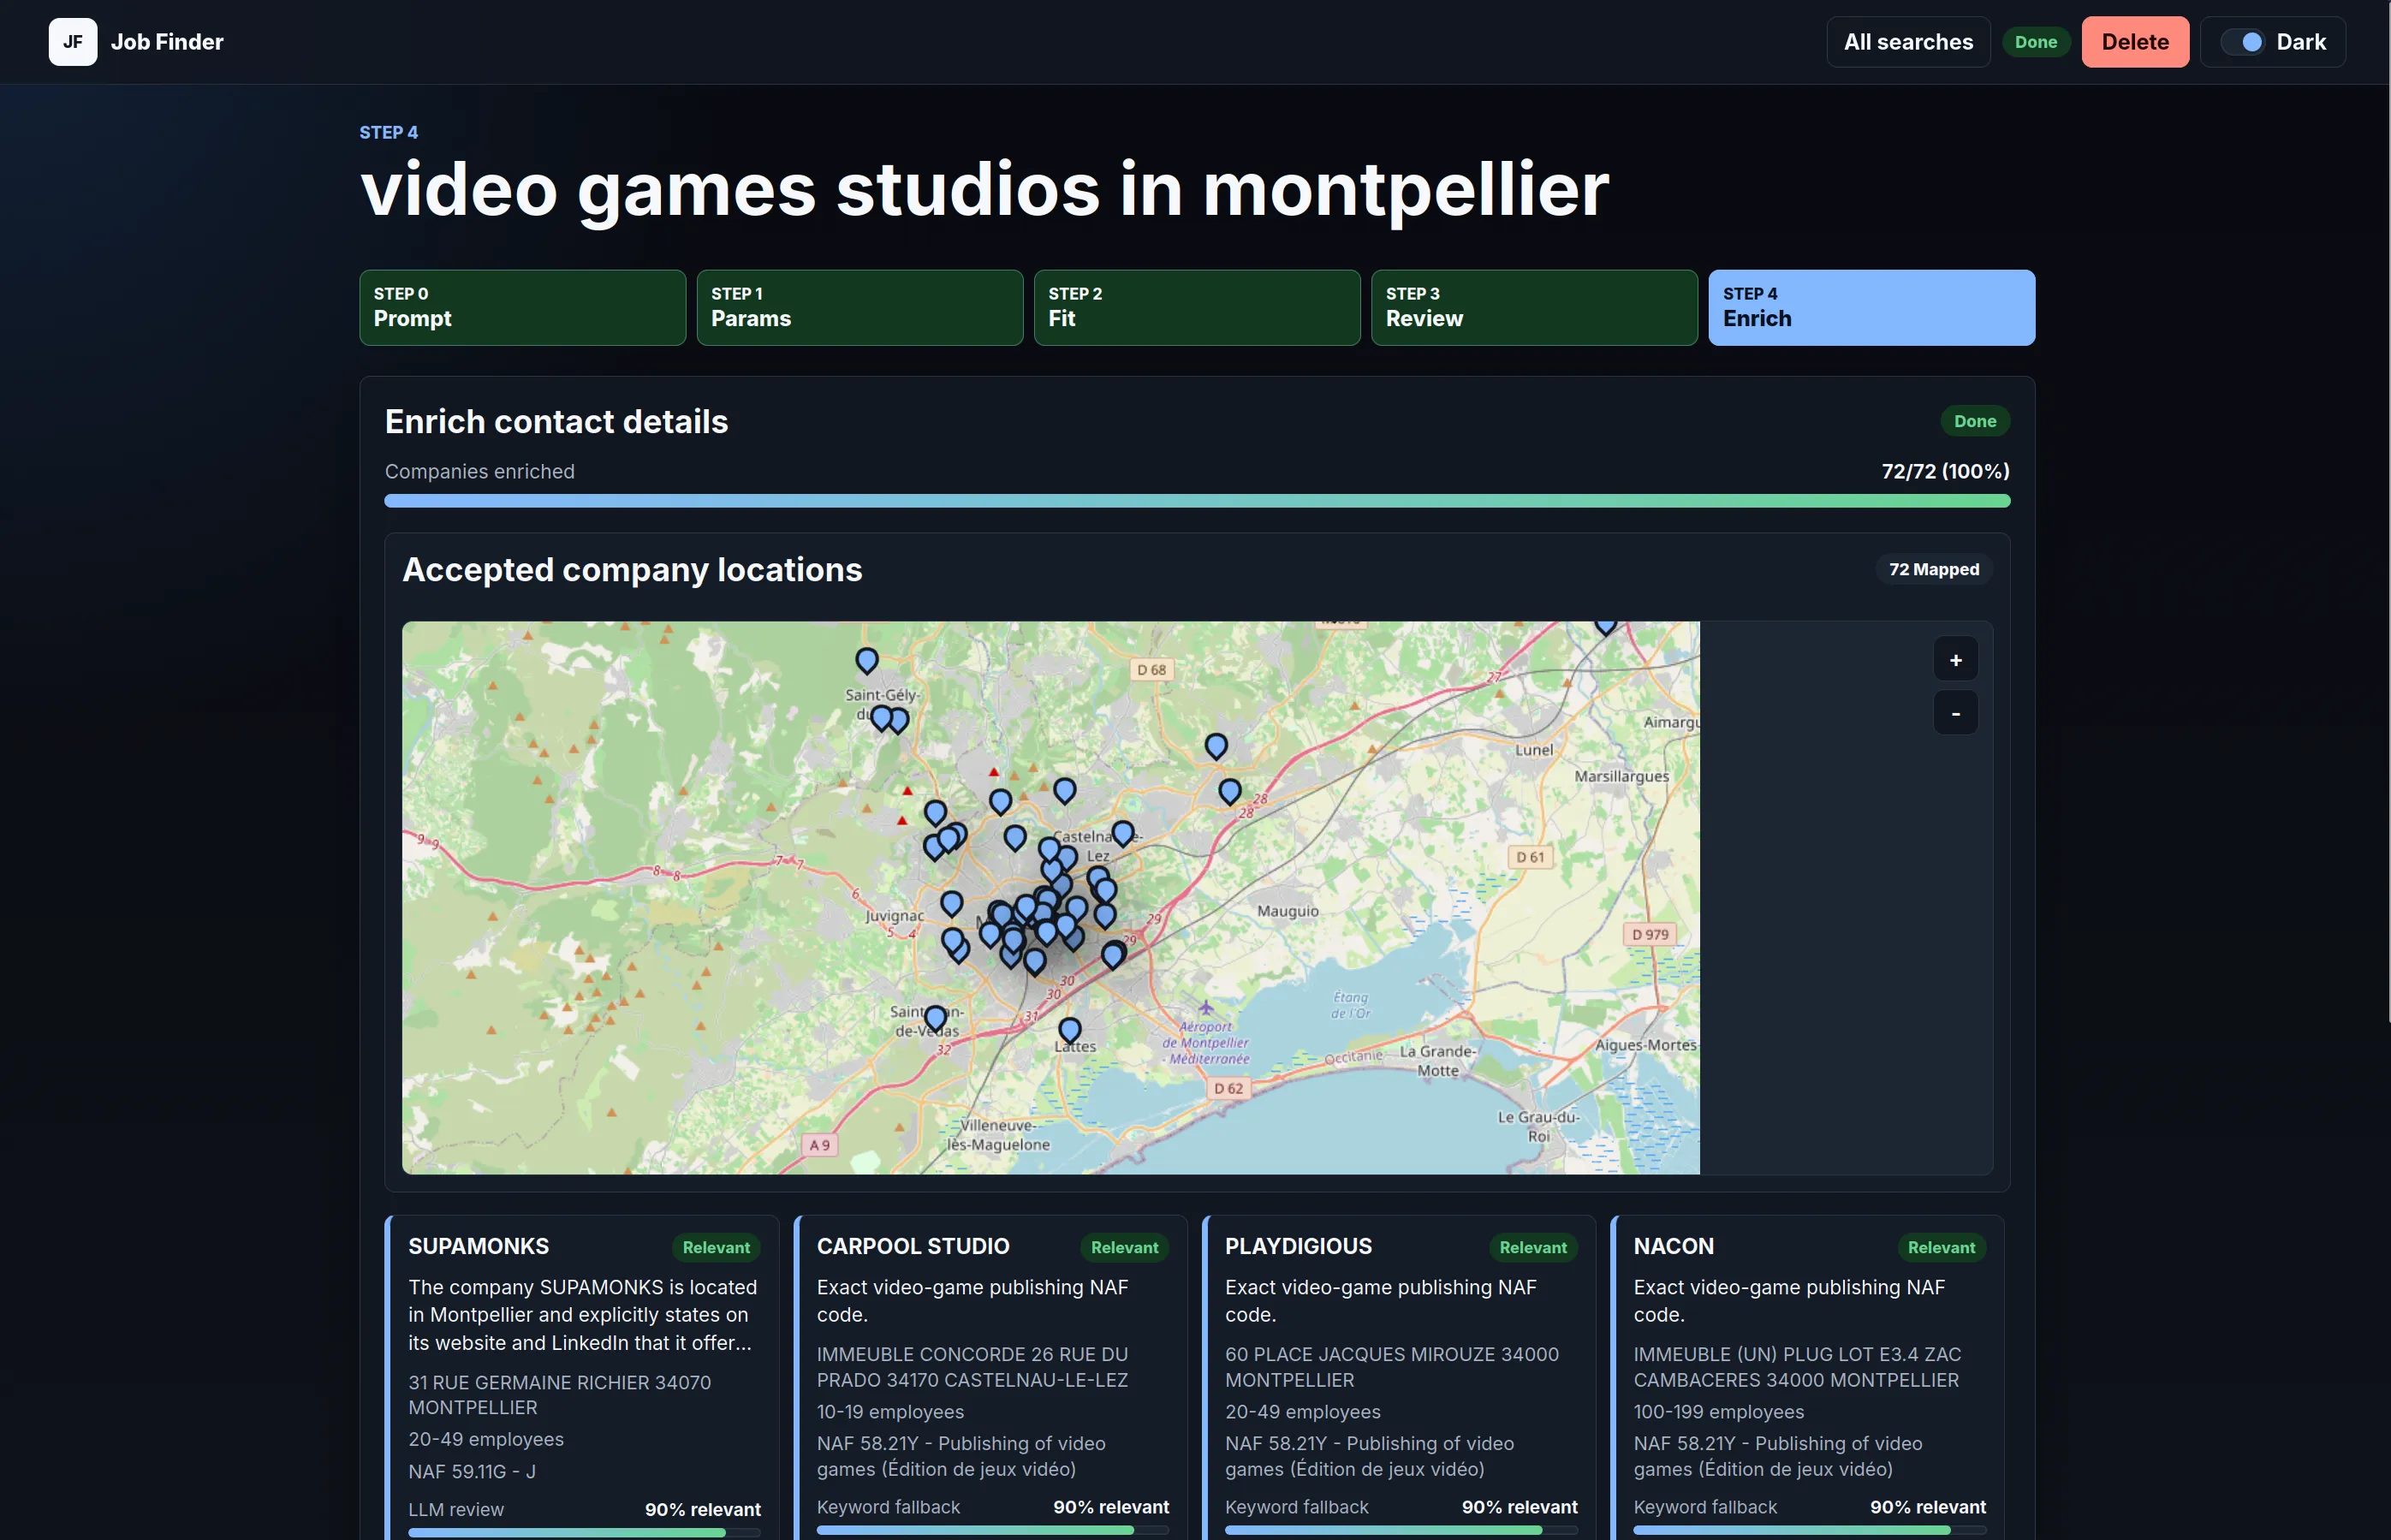Click CARPOOL STUDIO Relevant badge
Viewport: 2391px width, 1540px height.
coord(1124,1247)
